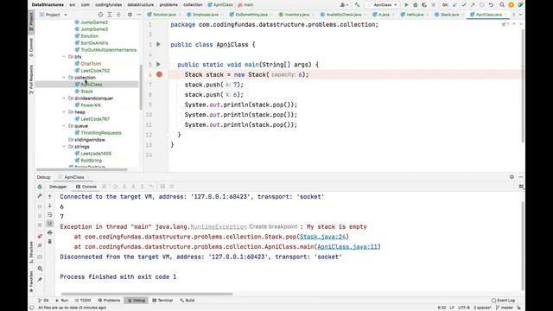Run ApniClass with the green play button
The width and height of the screenshot is (553, 311).
click(406, 5)
